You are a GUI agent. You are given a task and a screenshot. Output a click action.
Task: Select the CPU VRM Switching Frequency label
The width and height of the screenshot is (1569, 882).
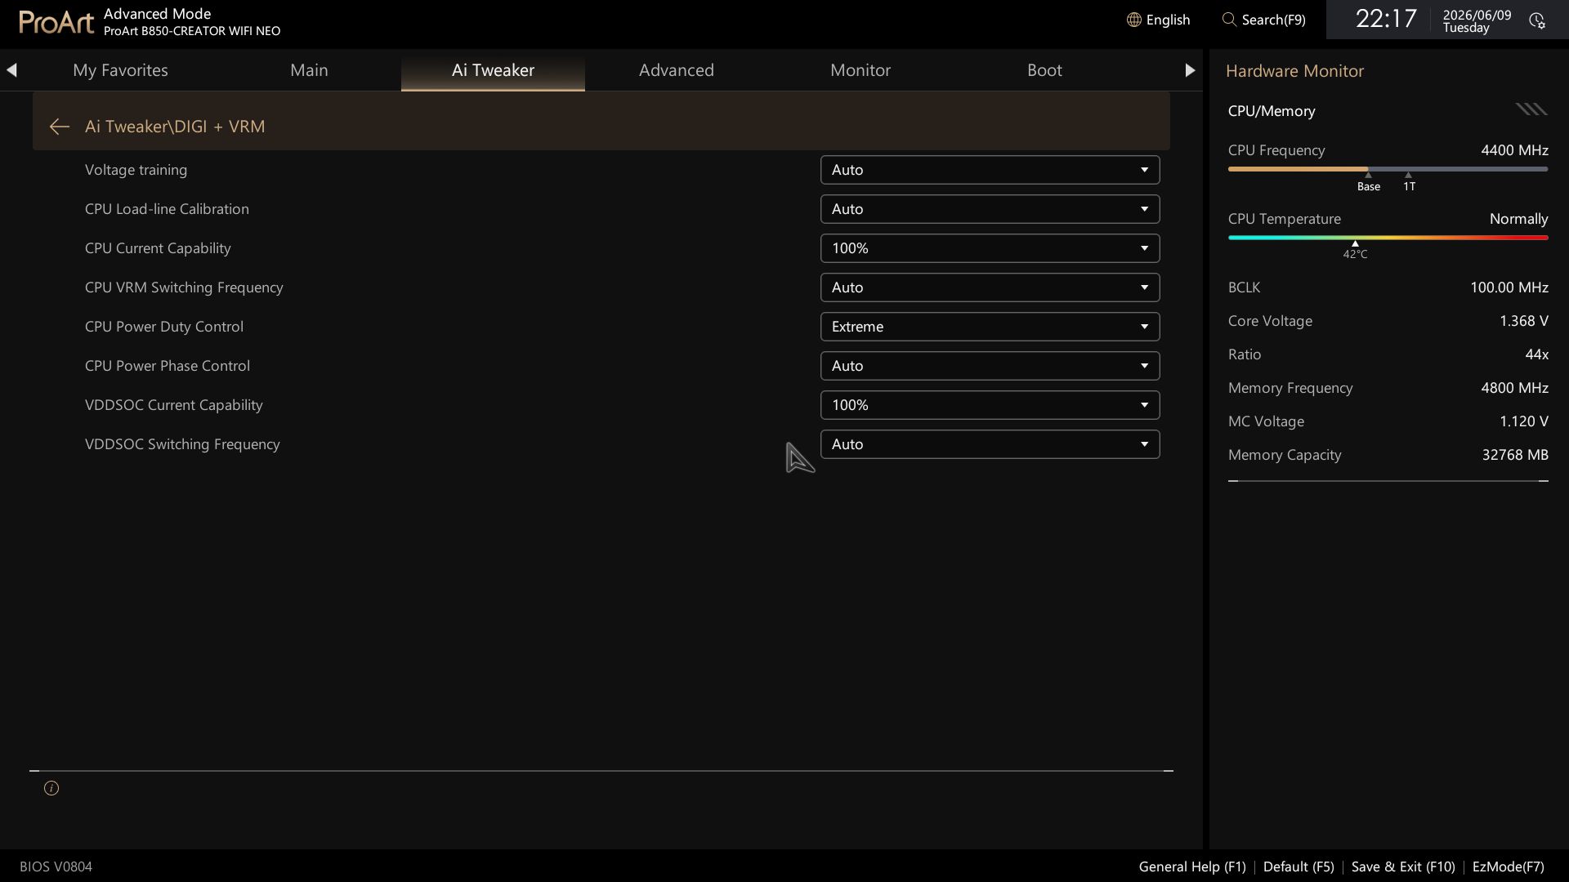pyautogui.click(x=184, y=287)
